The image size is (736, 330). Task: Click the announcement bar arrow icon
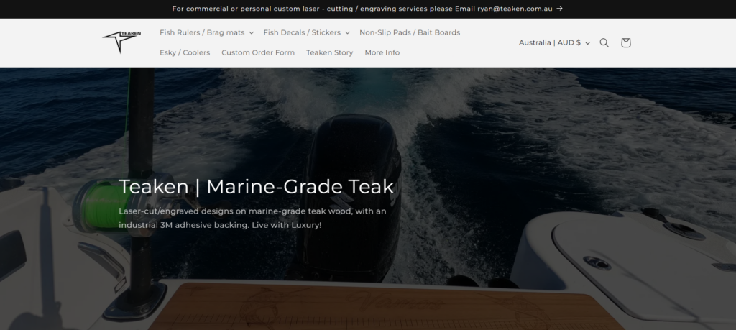[x=559, y=9]
